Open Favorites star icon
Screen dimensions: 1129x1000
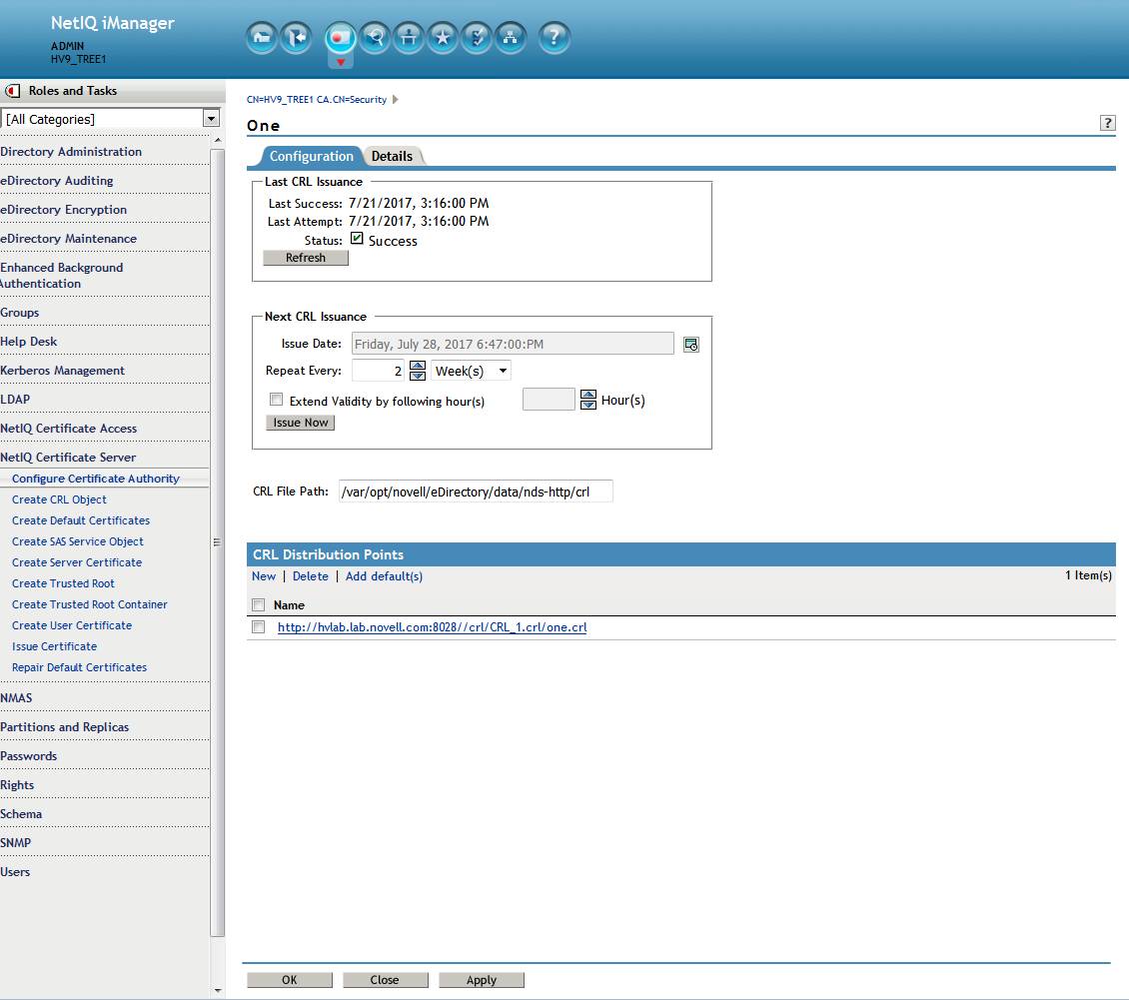tap(443, 37)
